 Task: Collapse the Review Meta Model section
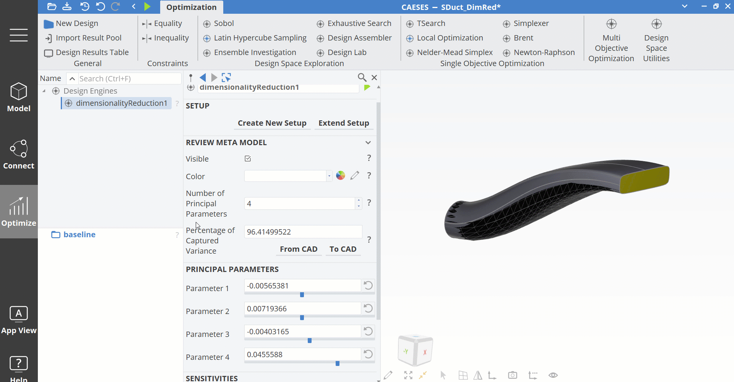[368, 142]
